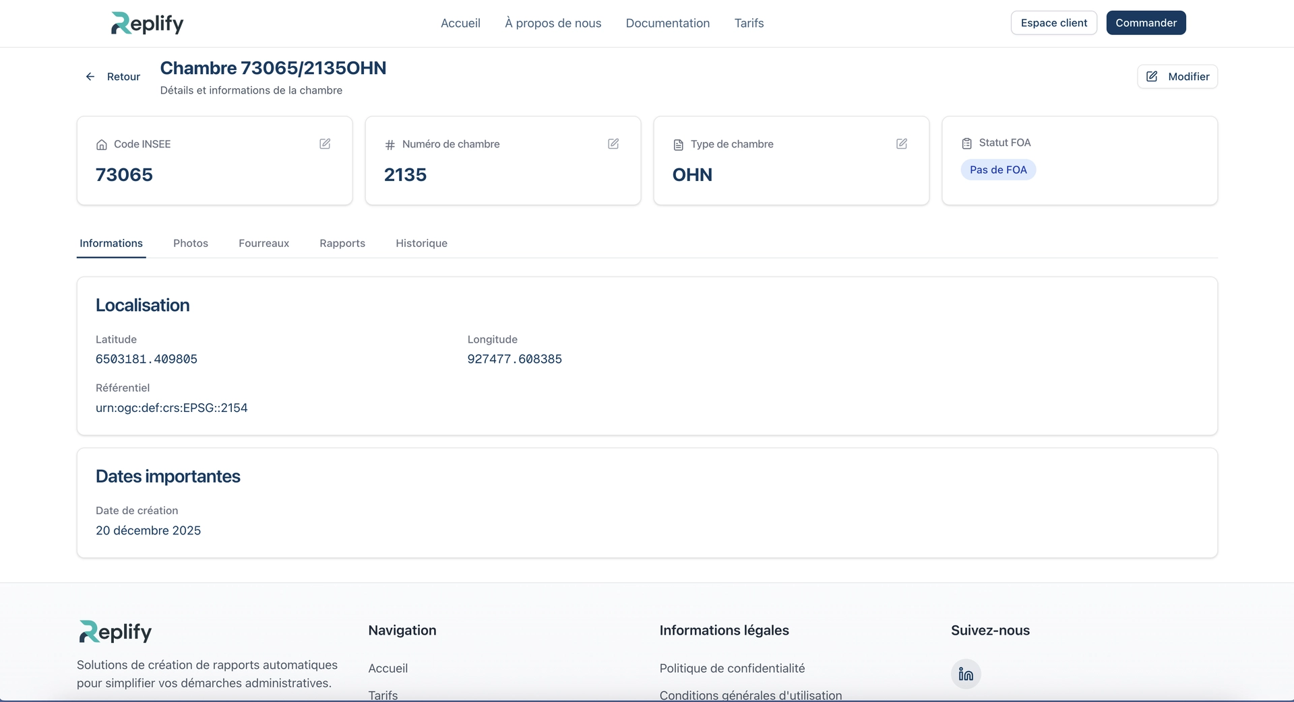Select the Rapports tab
Viewport: 1294px width, 702px height.
coord(342,243)
